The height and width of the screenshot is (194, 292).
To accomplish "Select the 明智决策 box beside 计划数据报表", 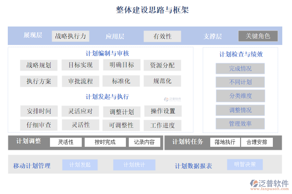I will point(245,164).
